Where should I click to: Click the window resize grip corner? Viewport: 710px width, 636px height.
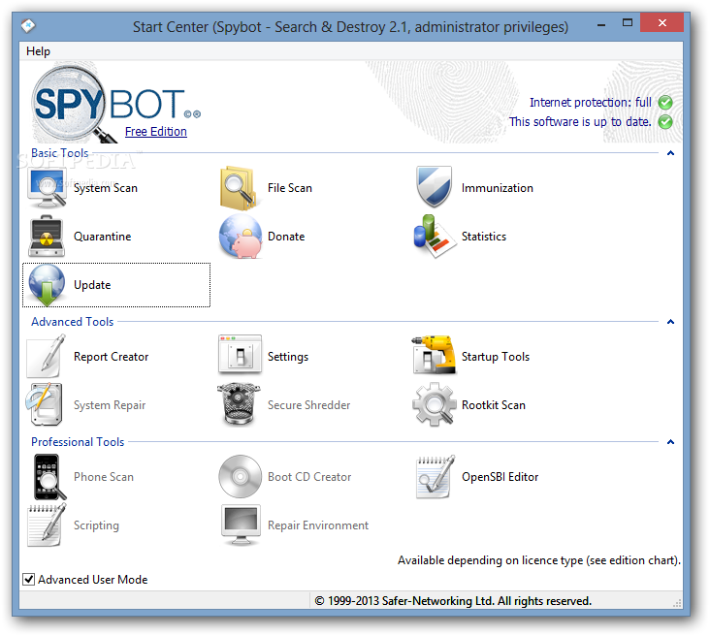click(x=677, y=603)
